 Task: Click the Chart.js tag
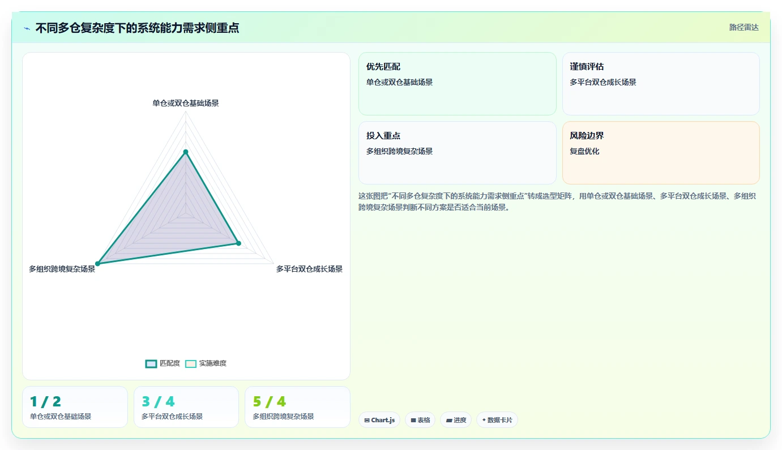[379, 420]
